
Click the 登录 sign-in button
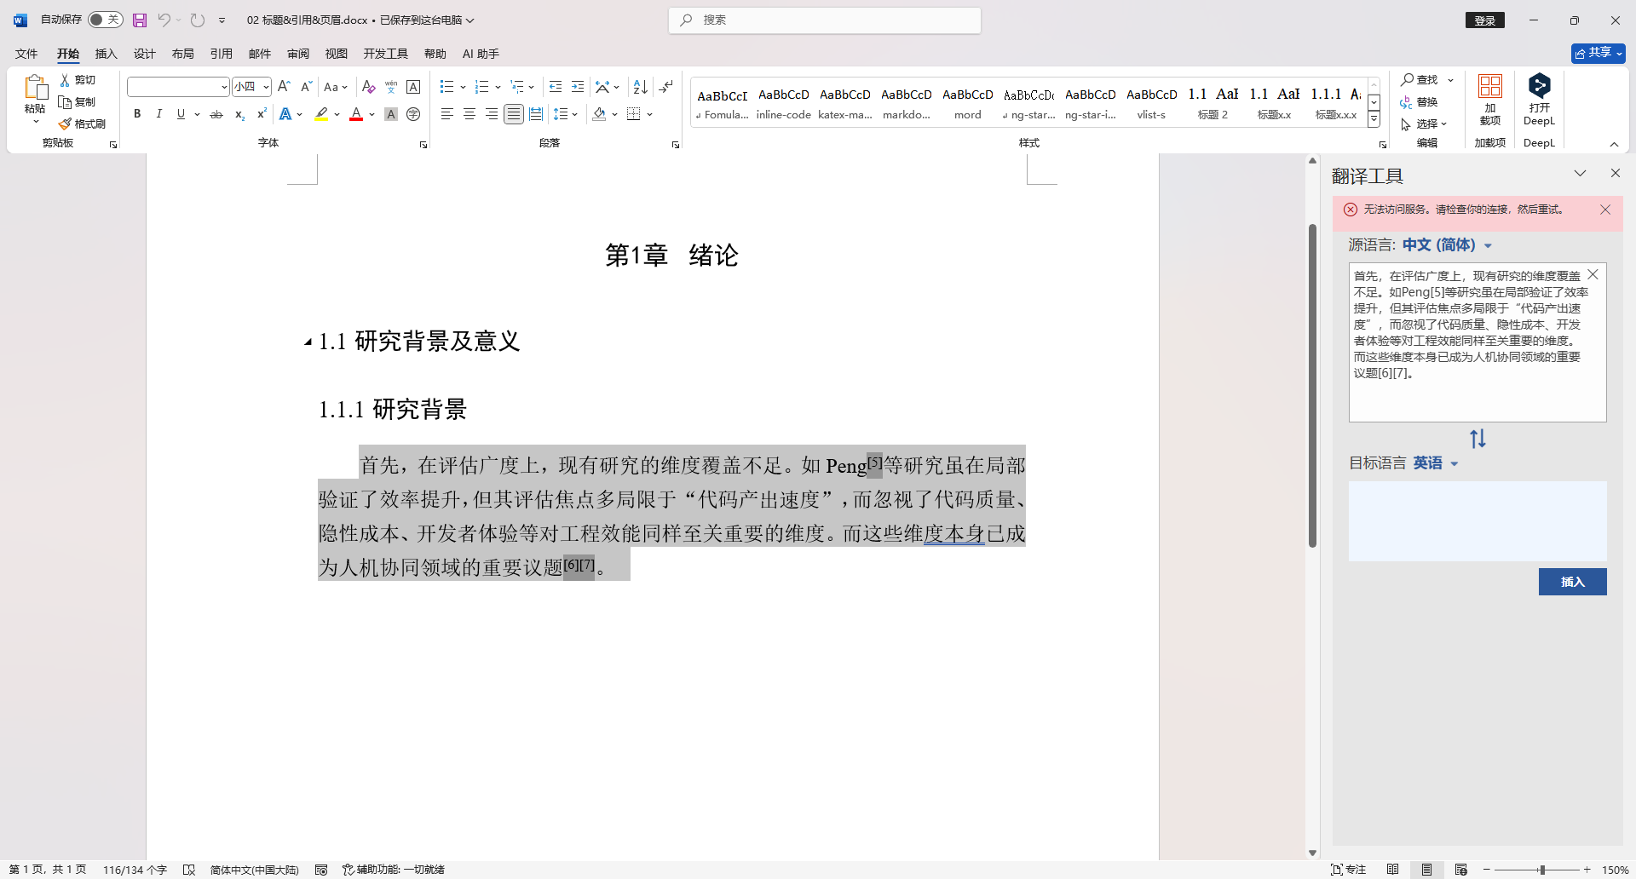click(1485, 20)
